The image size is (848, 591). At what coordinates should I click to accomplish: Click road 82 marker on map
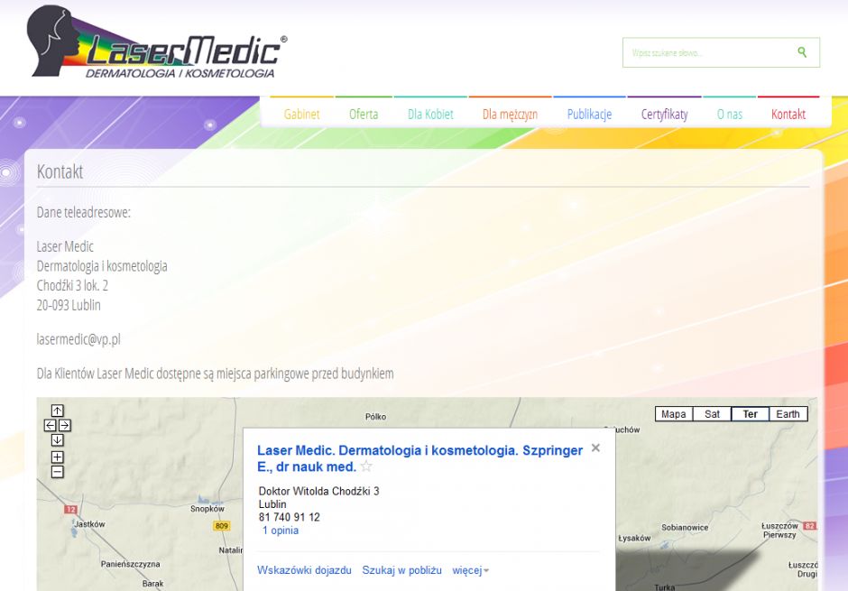pyautogui.click(x=809, y=525)
